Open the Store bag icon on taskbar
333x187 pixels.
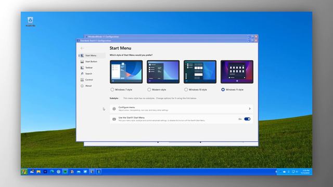point(72,172)
